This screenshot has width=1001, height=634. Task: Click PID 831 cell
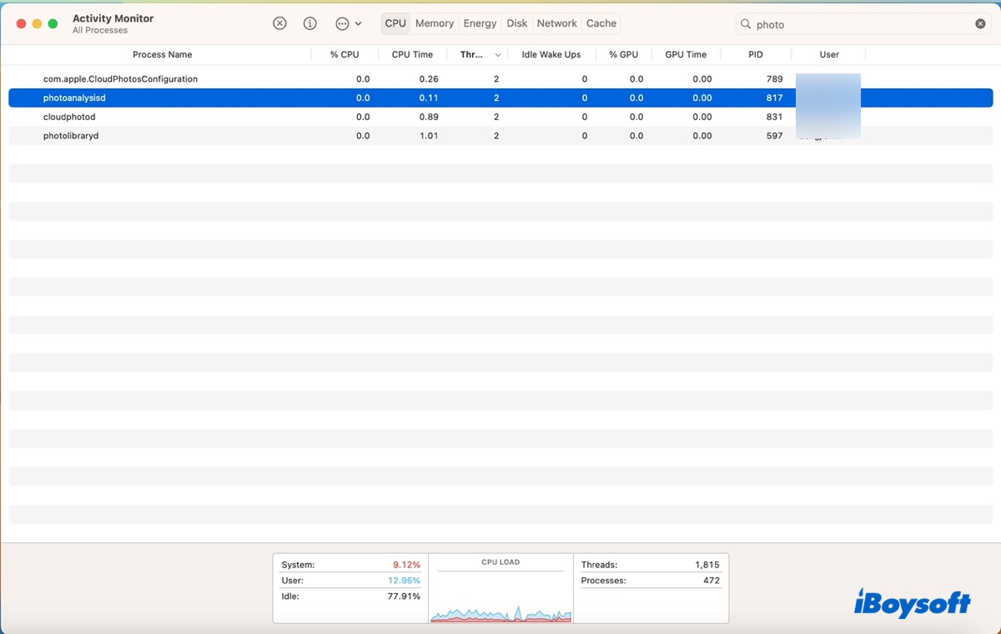(774, 117)
